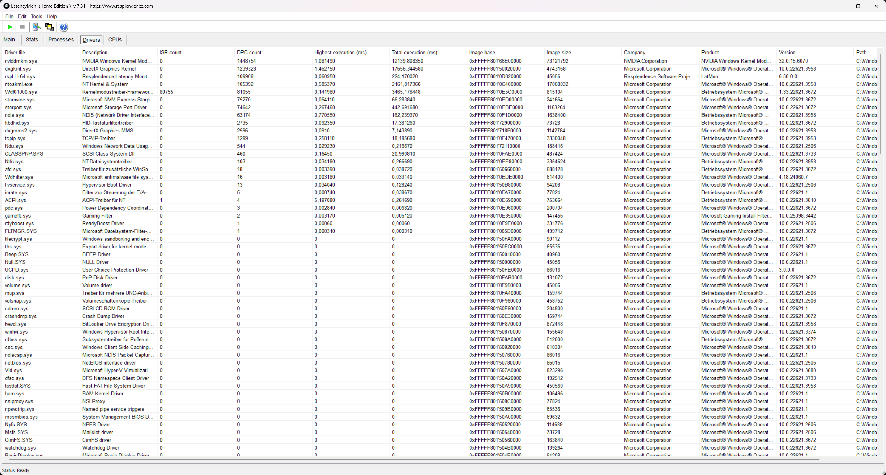Open the Tools menu

click(36, 16)
